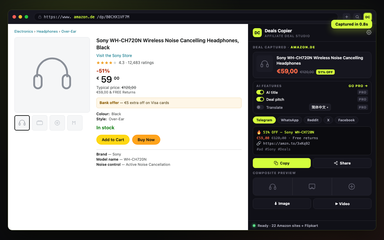Click headphones icon in composite preview
Viewport: 384px width, 240px height.
point(273,187)
